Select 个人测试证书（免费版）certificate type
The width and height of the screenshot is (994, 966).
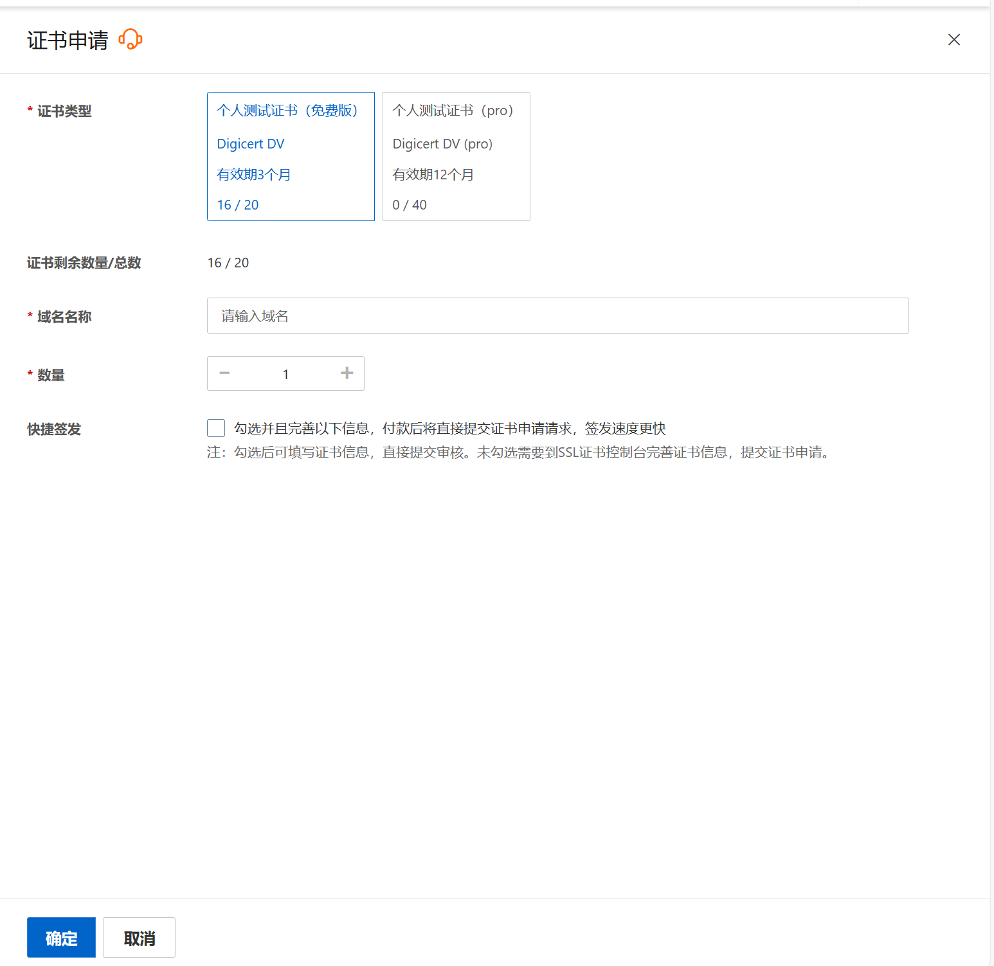[291, 156]
